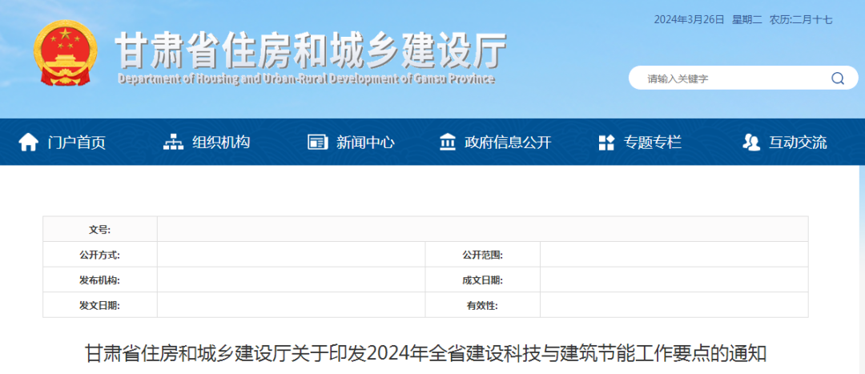This screenshot has height=374, width=865.
Task: Click the org chart icon beside 组织机构
Action: click(x=173, y=143)
